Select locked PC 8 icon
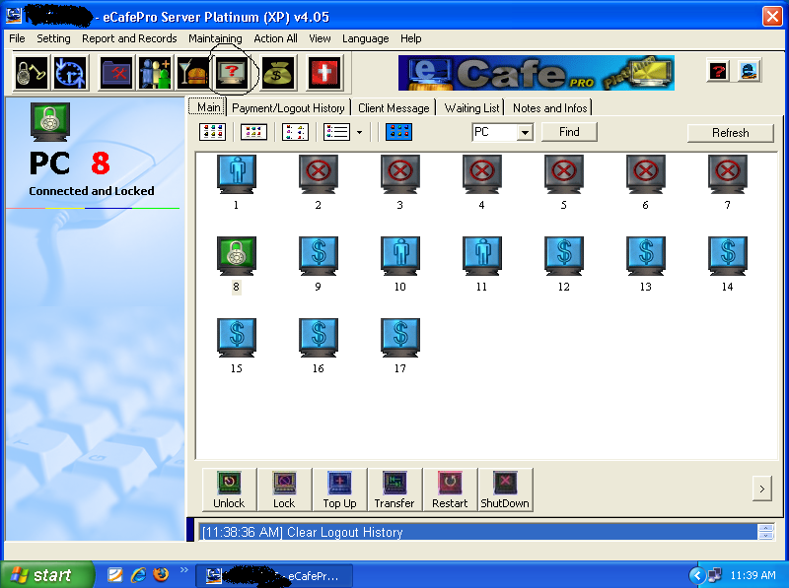The image size is (789, 588). click(x=237, y=256)
